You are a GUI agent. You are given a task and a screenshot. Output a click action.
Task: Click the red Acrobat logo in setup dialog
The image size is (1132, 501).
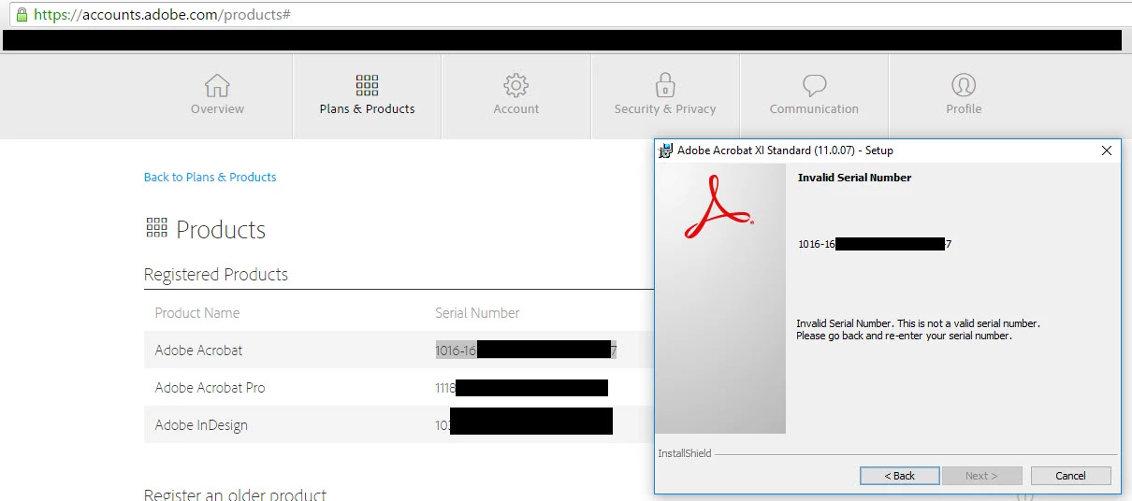(x=718, y=207)
